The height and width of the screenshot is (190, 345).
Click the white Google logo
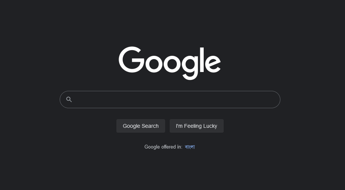(x=170, y=63)
